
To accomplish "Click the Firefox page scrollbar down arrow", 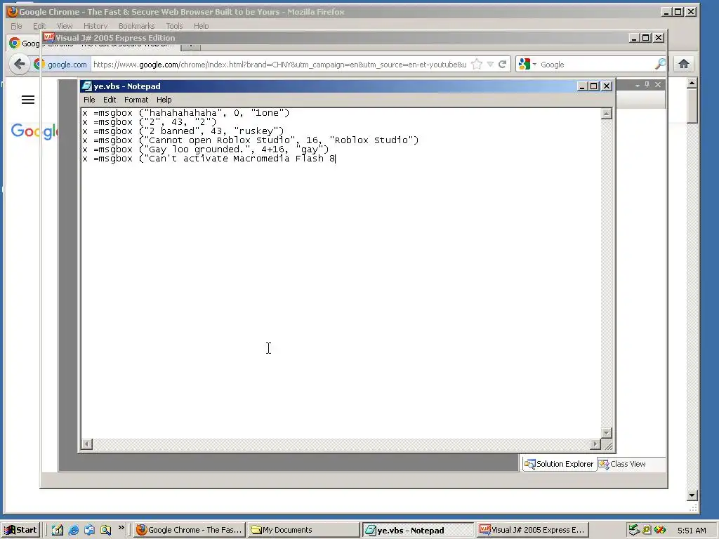I will tap(692, 495).
